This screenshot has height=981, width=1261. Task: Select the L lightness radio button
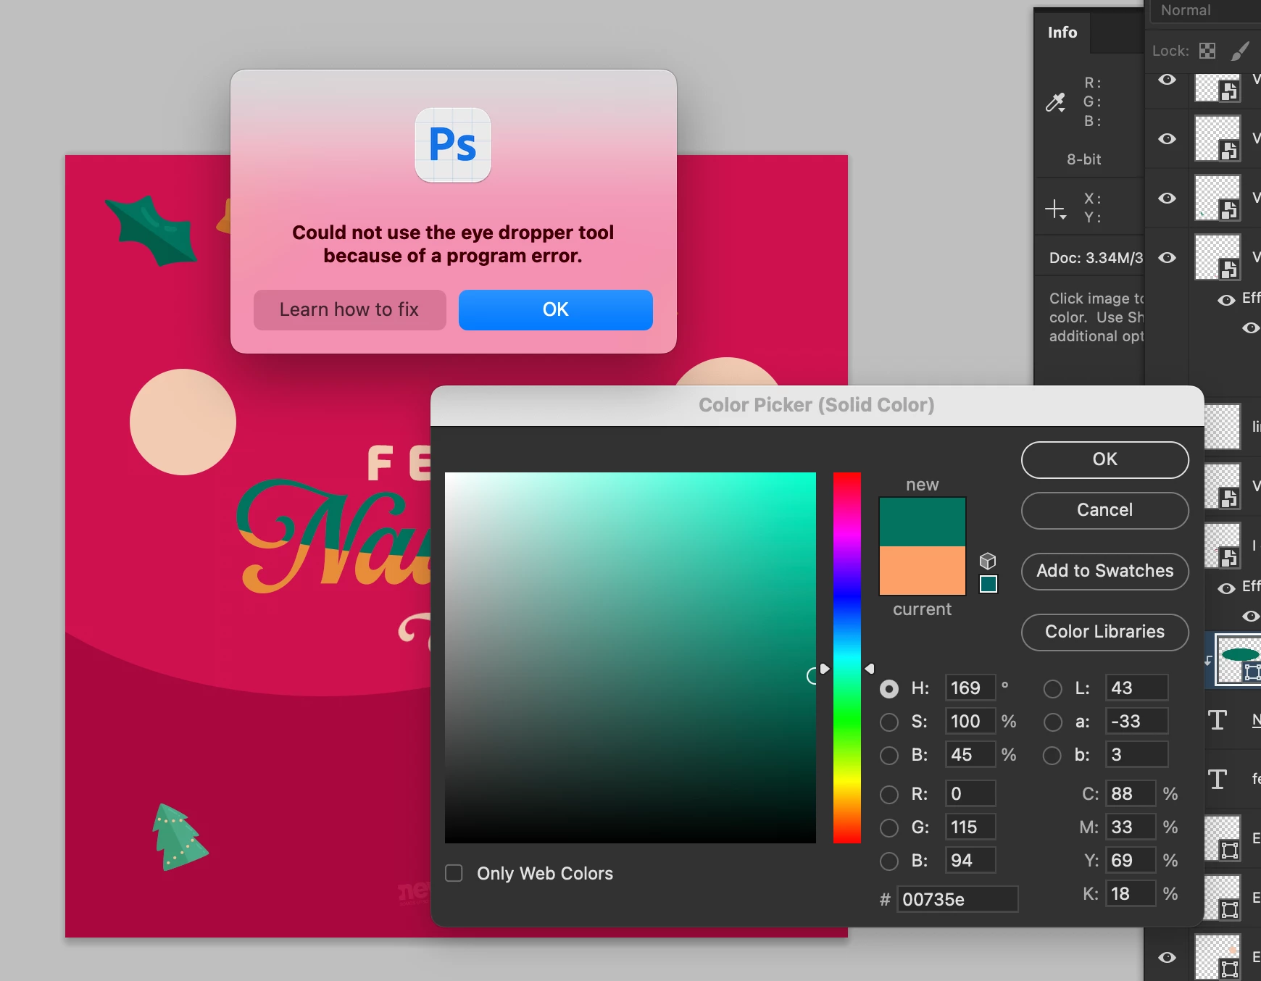click(x=1053, y=688)
